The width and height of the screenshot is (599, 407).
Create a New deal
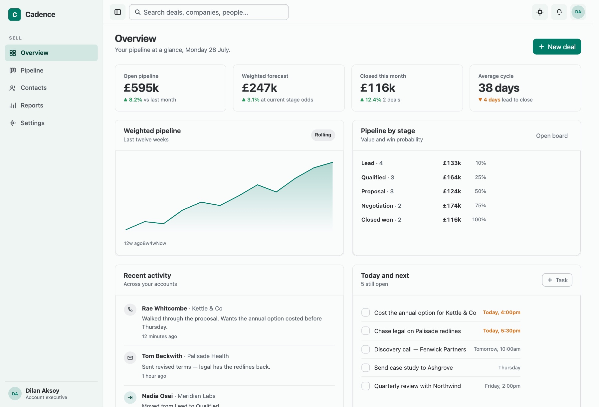[557, 47]
